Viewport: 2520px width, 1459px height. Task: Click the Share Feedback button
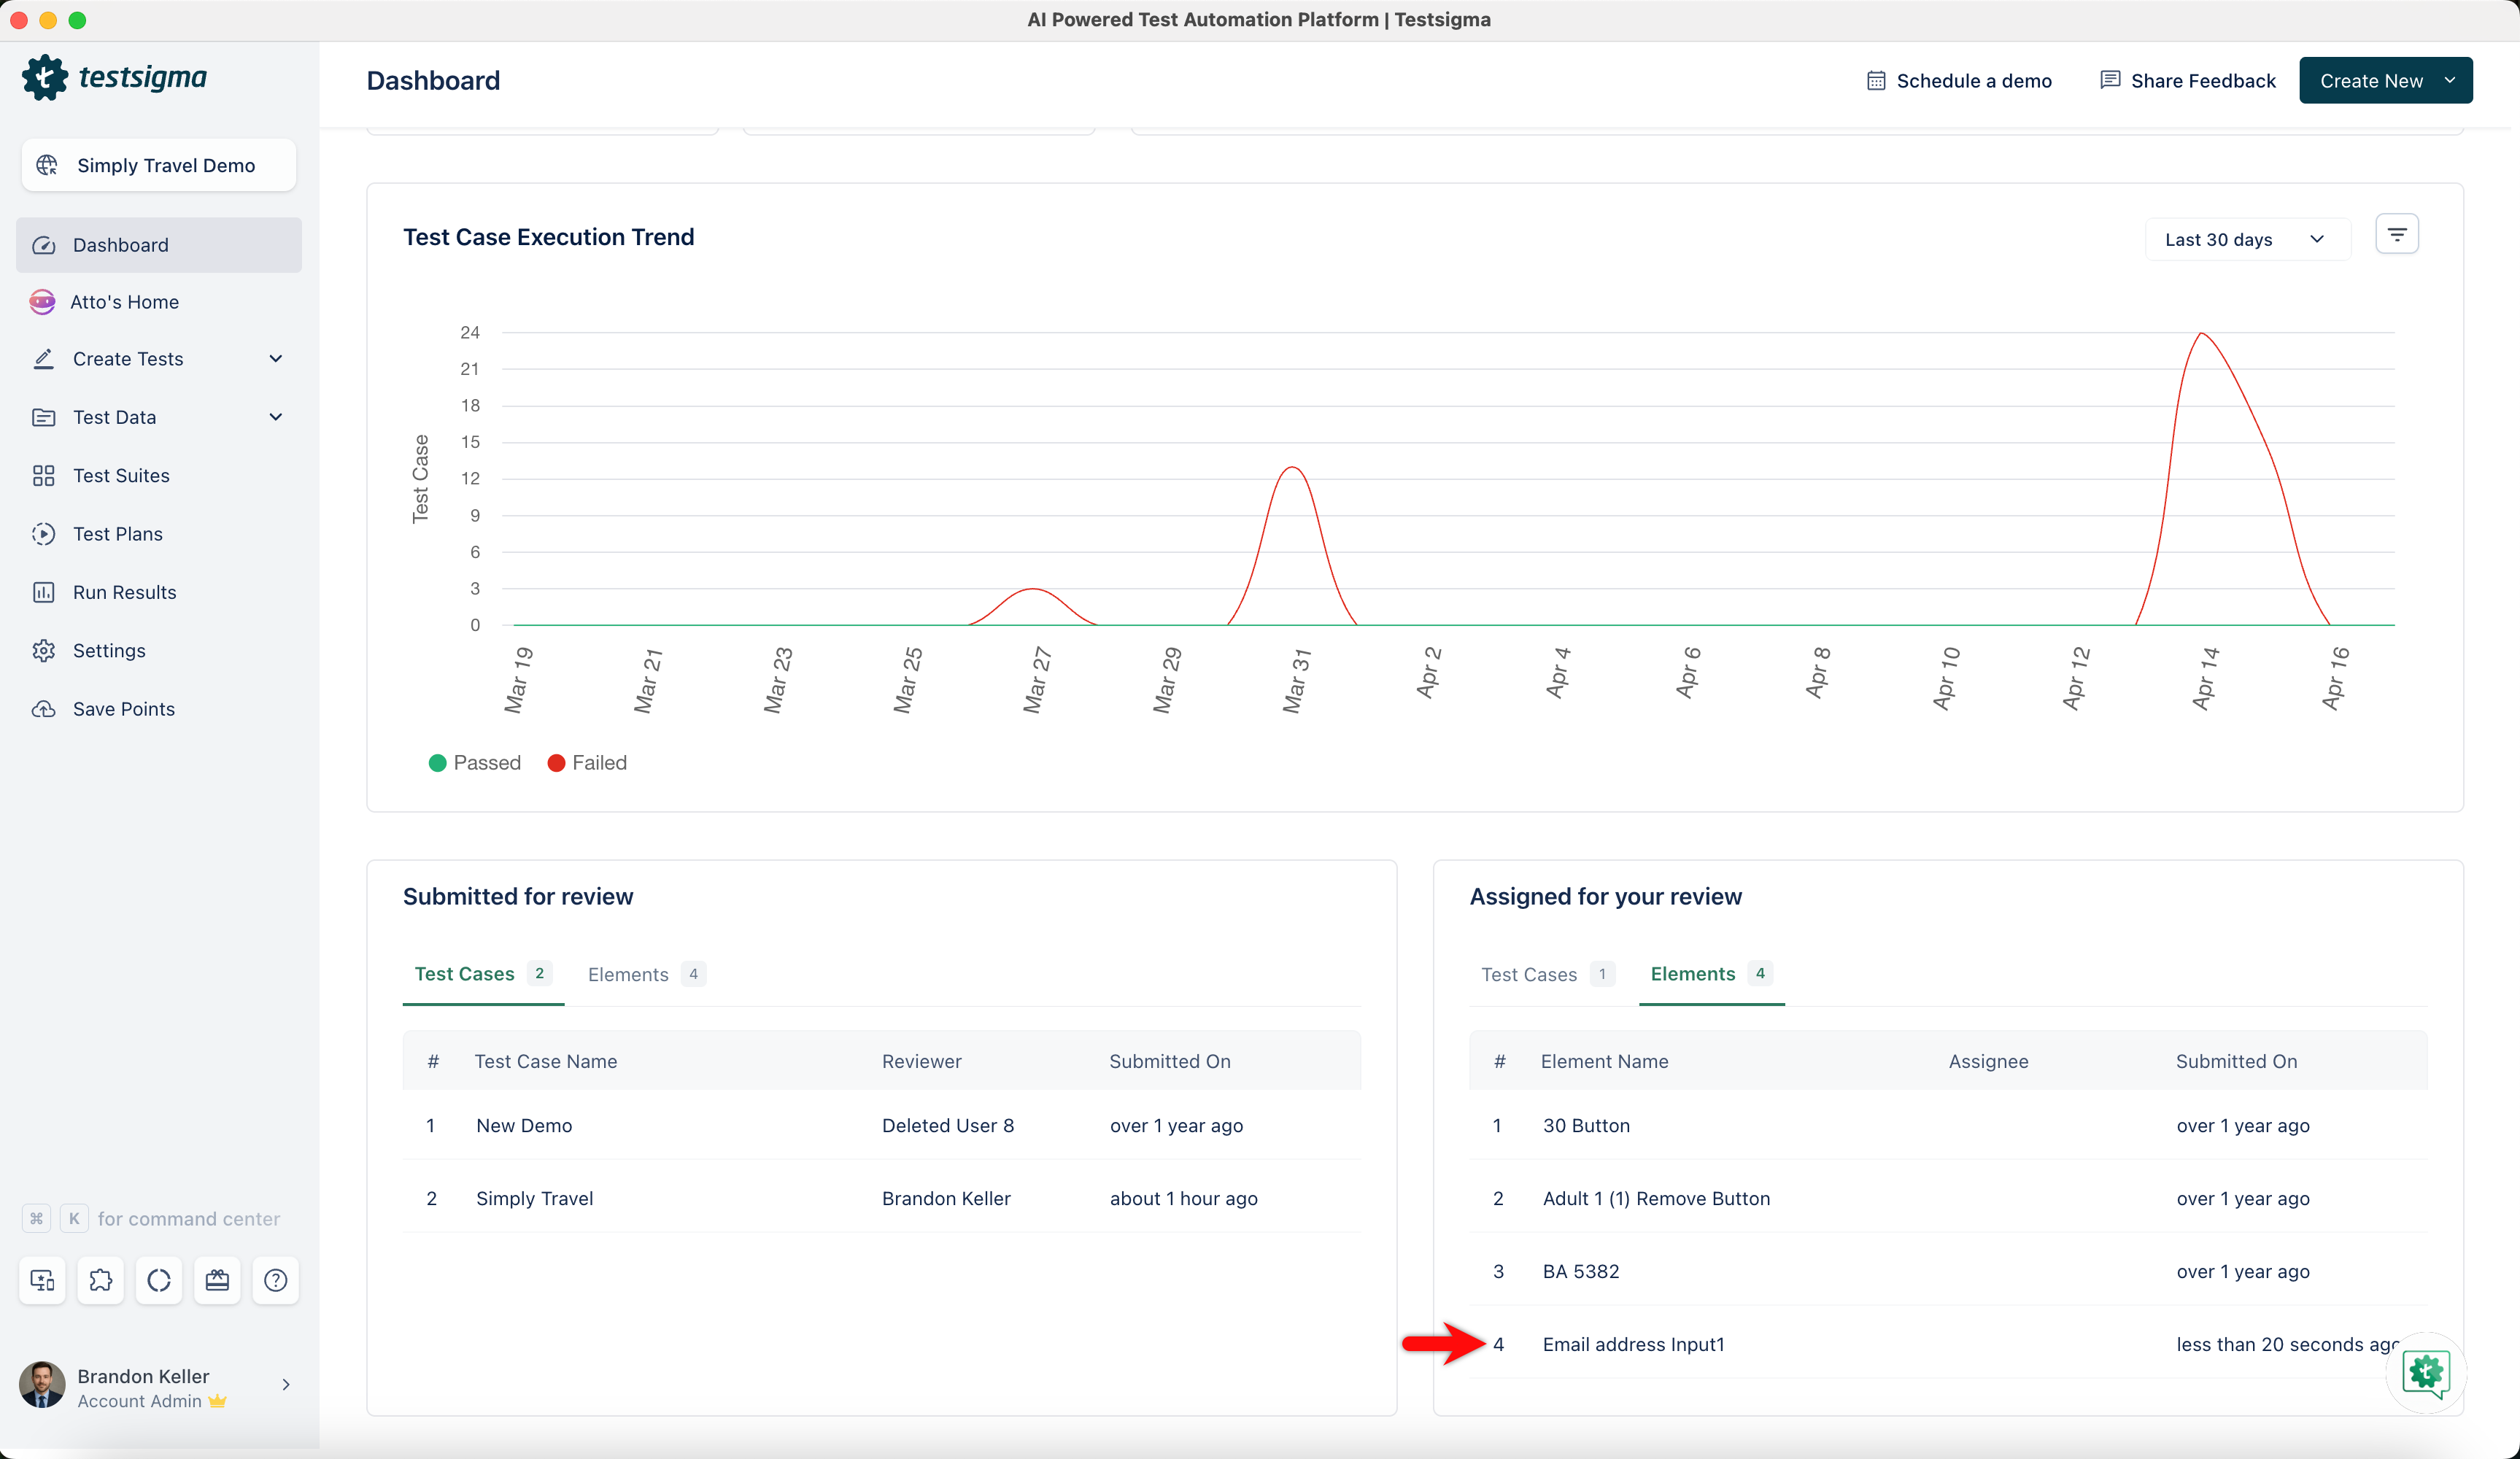click(x=2187, y=81)
